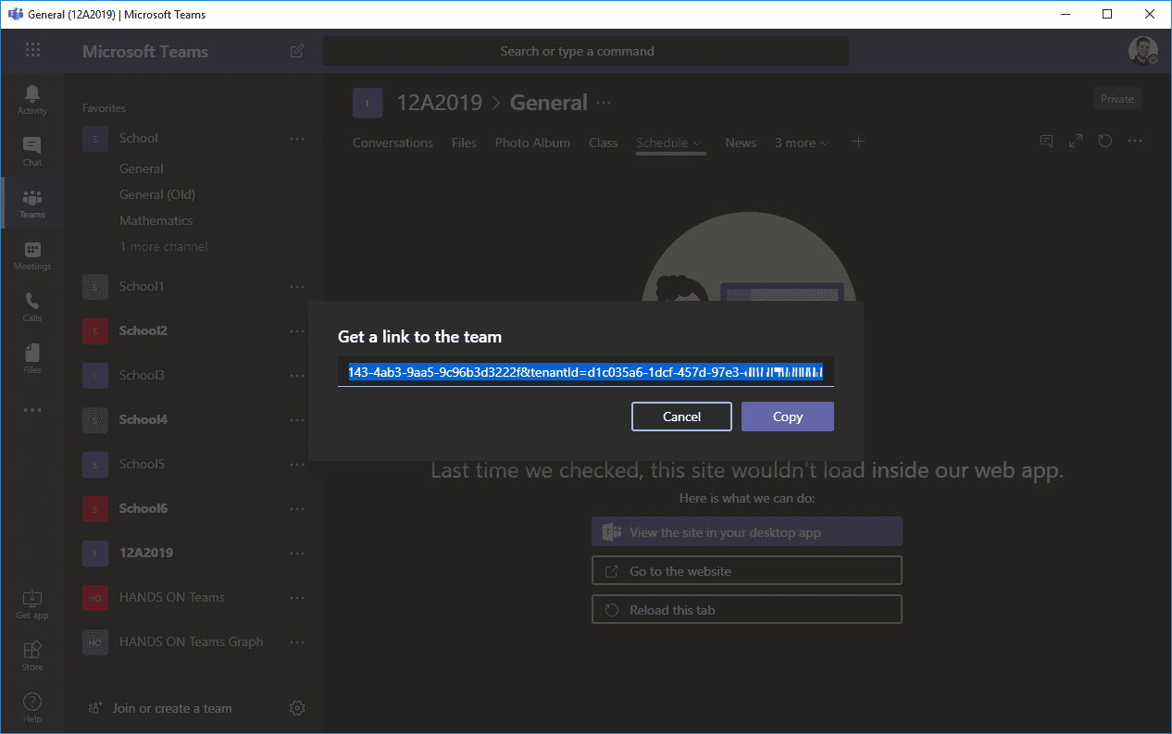The height and width of the screenshot is (734, 1172).
Task: Select the Mathematics channel
Action: pos(156,220)
